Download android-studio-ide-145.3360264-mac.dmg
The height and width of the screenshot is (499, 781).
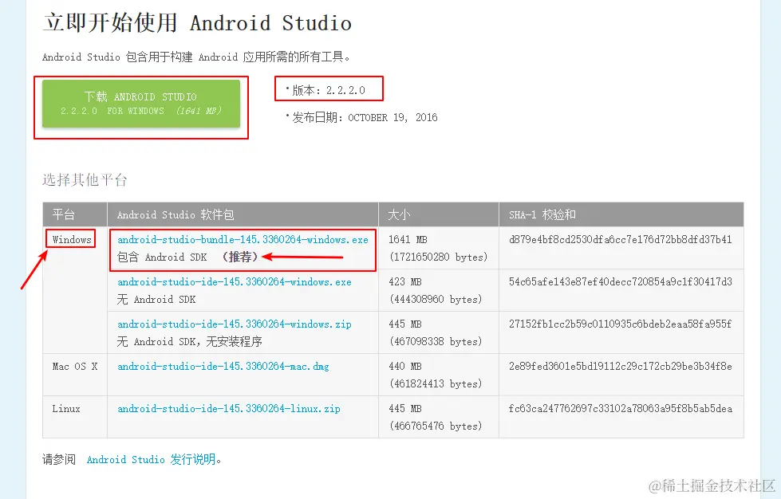(223, 366)
